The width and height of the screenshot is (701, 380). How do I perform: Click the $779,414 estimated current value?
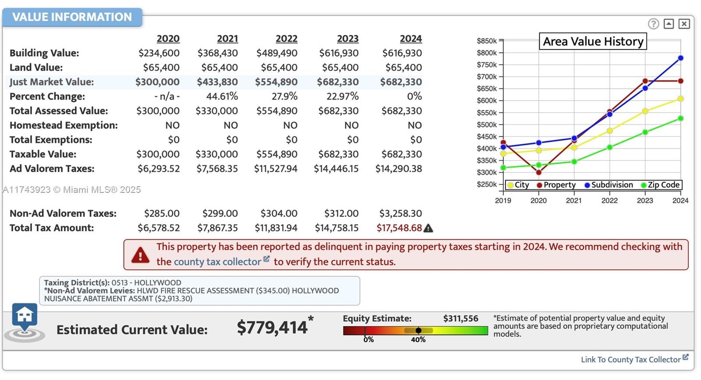(272, 328)
